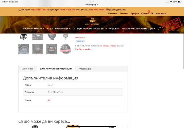Open the search magnifier icon in navigation

(x=159, y=28)
